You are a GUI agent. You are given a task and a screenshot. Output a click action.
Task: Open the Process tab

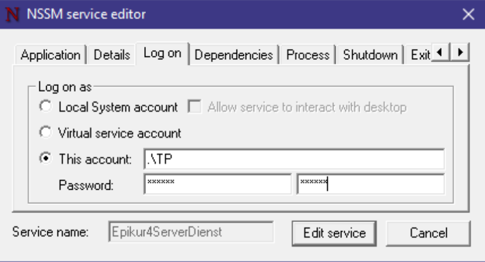(308, 55)
